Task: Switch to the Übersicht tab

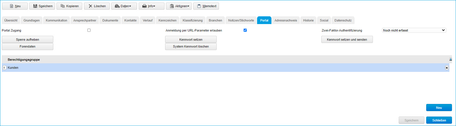Action: (x=11, y=20)
